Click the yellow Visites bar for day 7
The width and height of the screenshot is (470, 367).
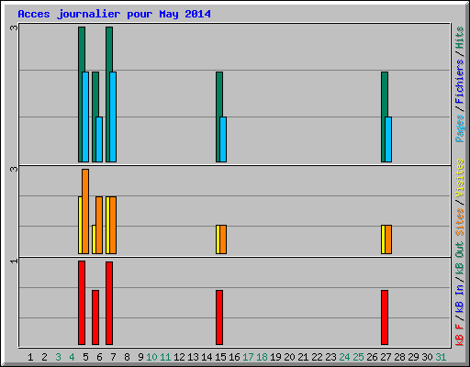point(107,225)
